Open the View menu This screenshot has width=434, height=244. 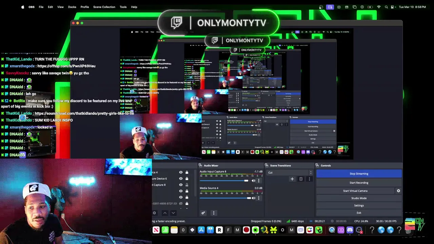point(60,7)
